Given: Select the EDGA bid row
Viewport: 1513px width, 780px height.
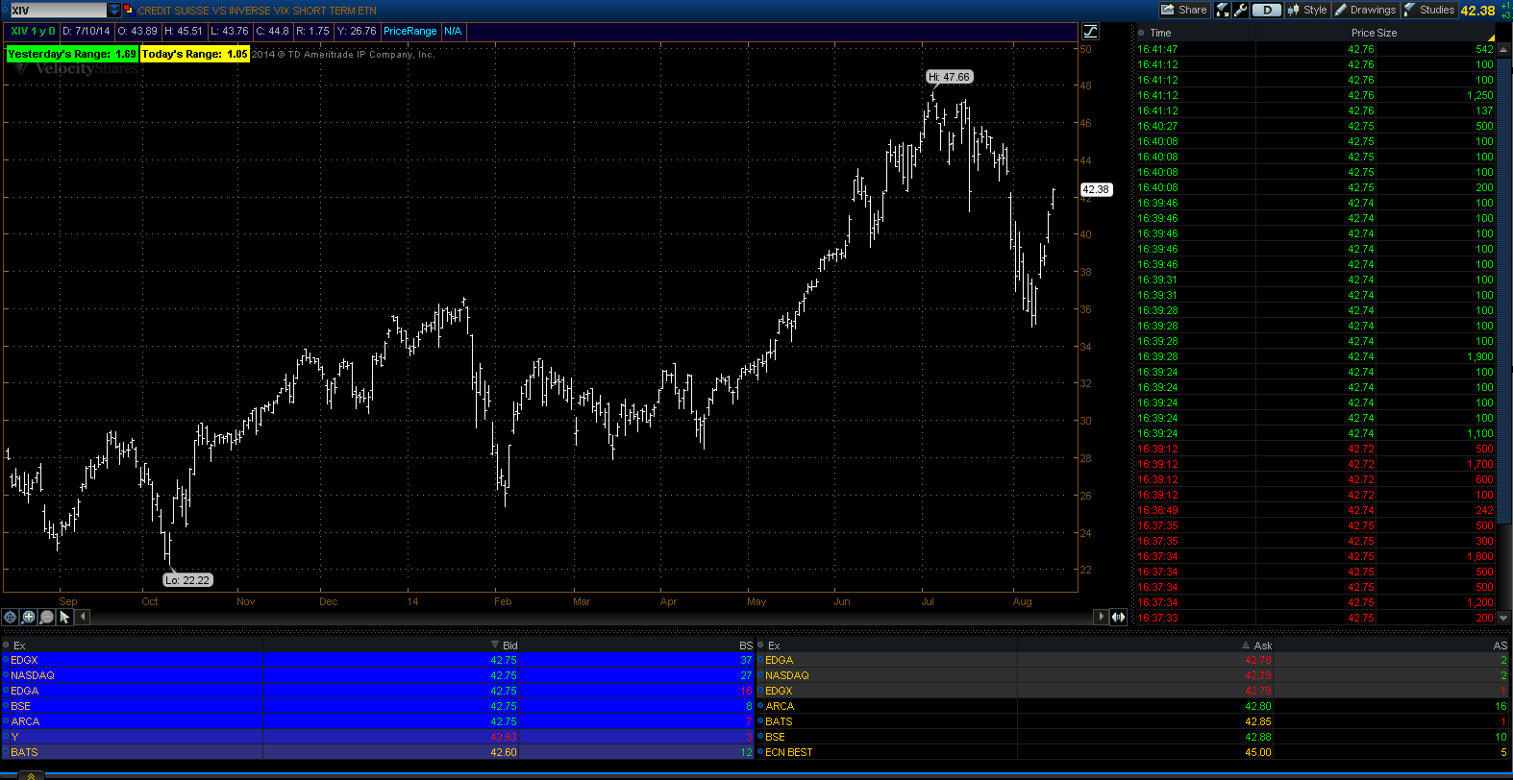Looking at the screenshot, I should (378, 691).
